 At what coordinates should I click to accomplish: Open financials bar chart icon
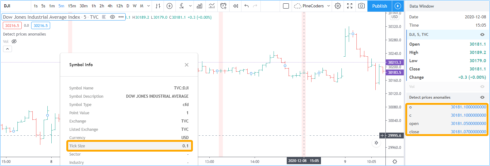[x=200, y=6]
